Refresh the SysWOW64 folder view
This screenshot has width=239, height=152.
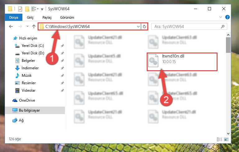point(145,27)
